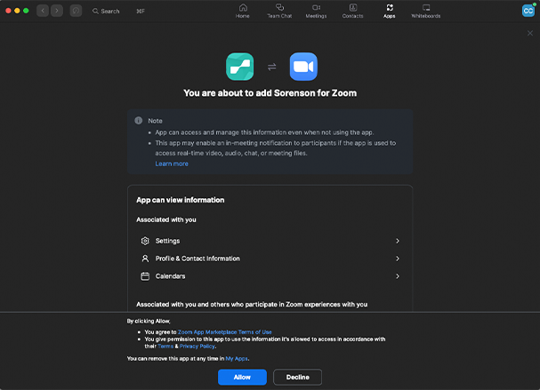The height and width of the screenshot is (390, 540).
Task: Click the Profile & Contact person icon
Action: point(145,259)
